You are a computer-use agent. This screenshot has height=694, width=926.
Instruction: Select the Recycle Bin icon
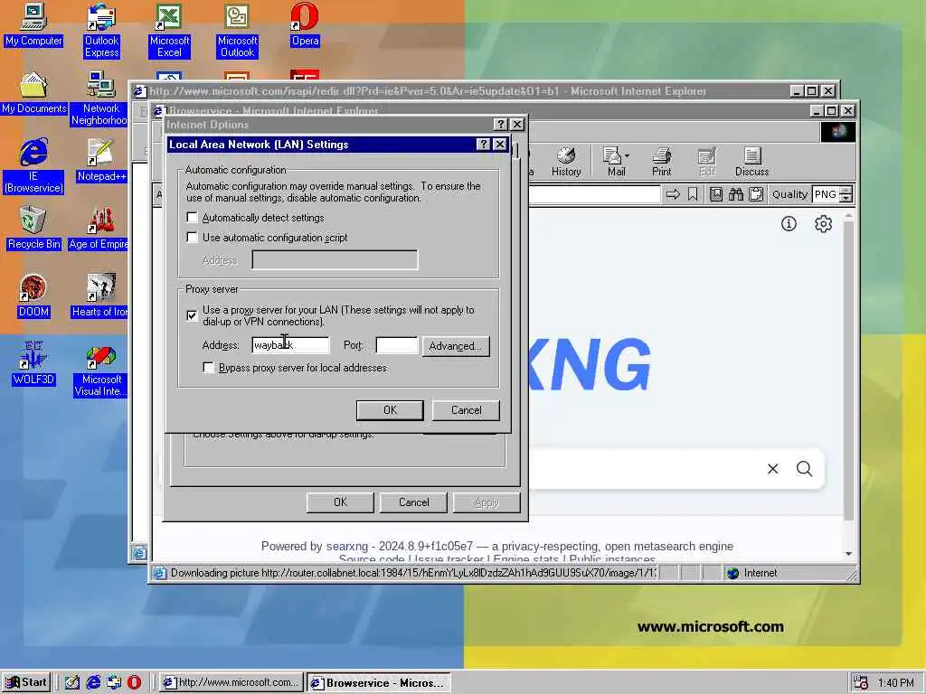[x=33, y=229]
